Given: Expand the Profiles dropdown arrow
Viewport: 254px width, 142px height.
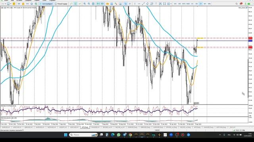Looking at the screenshot, I should click(11, 4).
